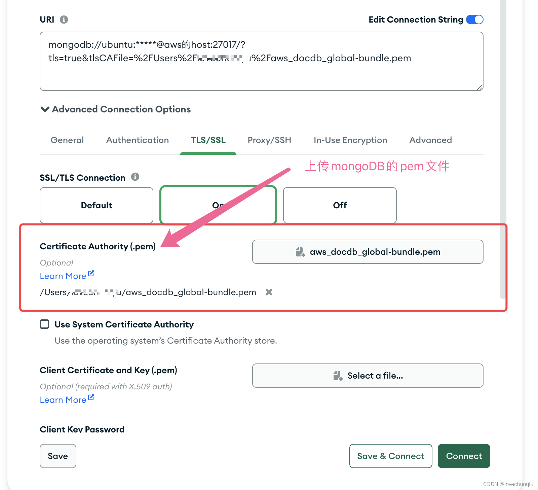This screenshot has height=490, width=538.
Task: Click Save & Connect
Action: pos(390,456)
